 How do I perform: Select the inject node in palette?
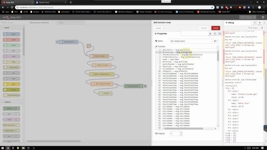[12, 34]
